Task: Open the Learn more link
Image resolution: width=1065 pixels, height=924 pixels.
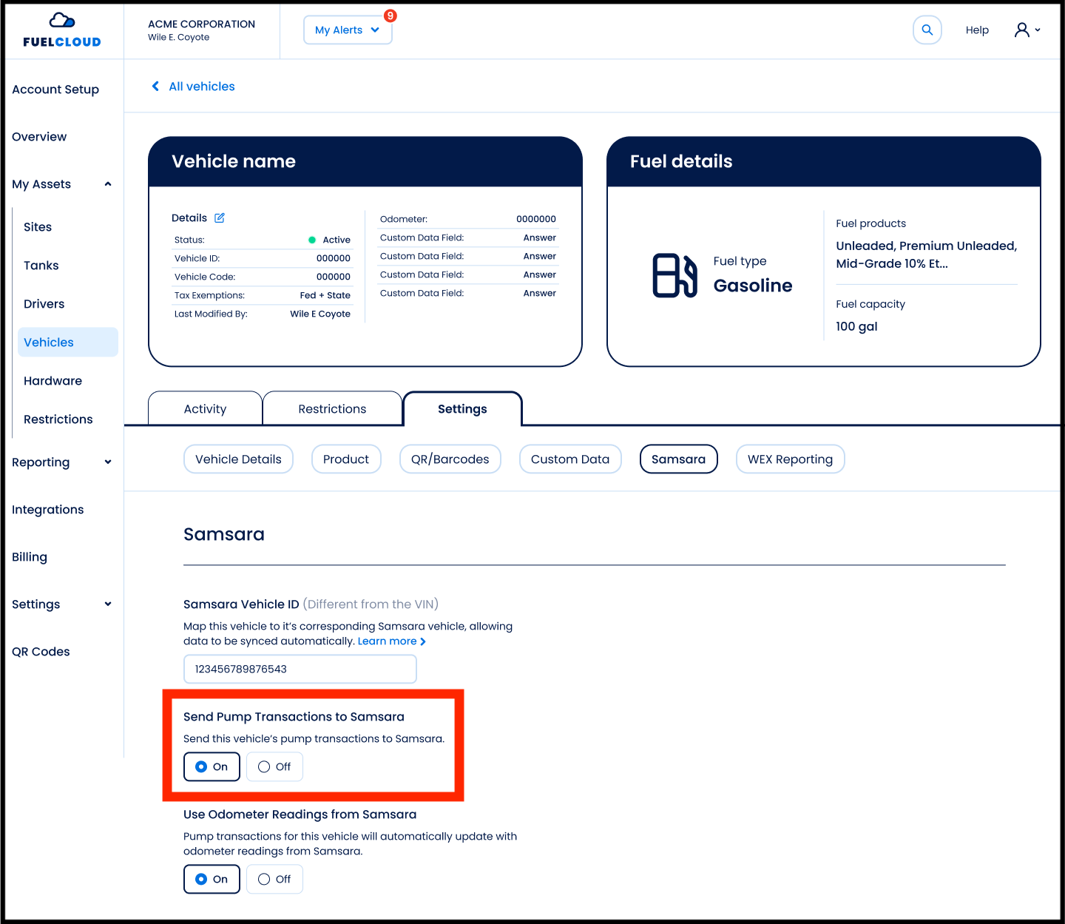Action: click(x=391, y=641)
